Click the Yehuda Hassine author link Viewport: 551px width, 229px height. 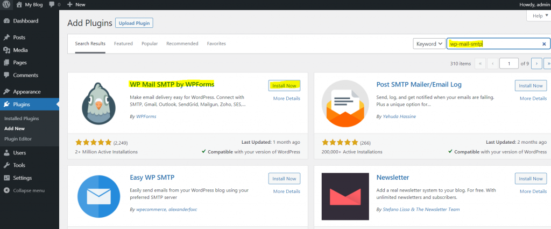tap(399, 116)
